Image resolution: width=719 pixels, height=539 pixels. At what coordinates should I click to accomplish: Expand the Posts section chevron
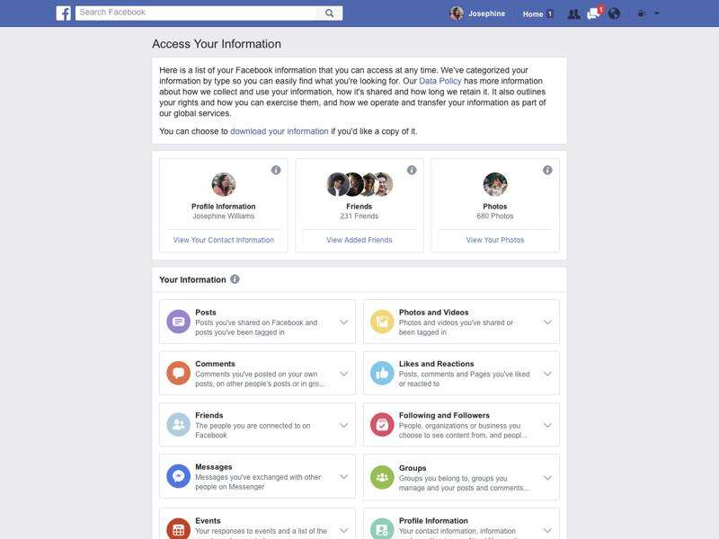[344, 323]
